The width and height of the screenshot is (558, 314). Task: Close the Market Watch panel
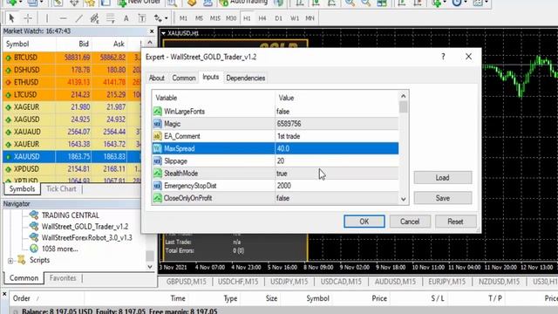tap(152, 31)
